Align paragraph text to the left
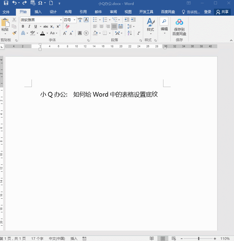 coord(95,26)
